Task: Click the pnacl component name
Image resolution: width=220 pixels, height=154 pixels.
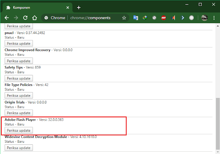Action: 9,33
